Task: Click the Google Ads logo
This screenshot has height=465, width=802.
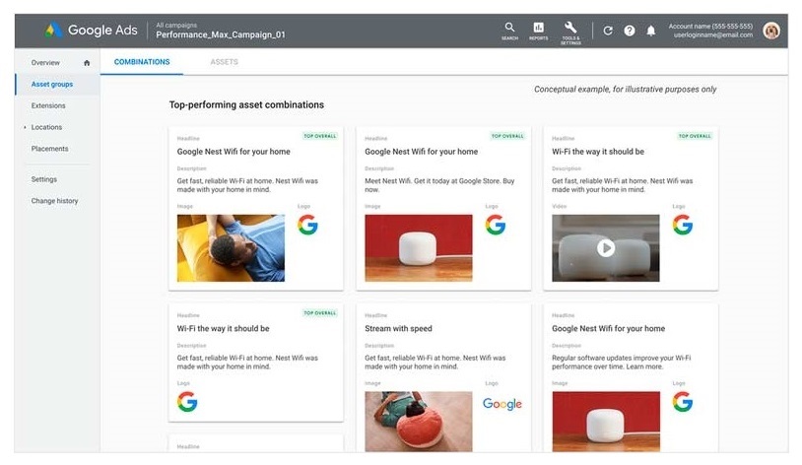Action: (92, 31)
